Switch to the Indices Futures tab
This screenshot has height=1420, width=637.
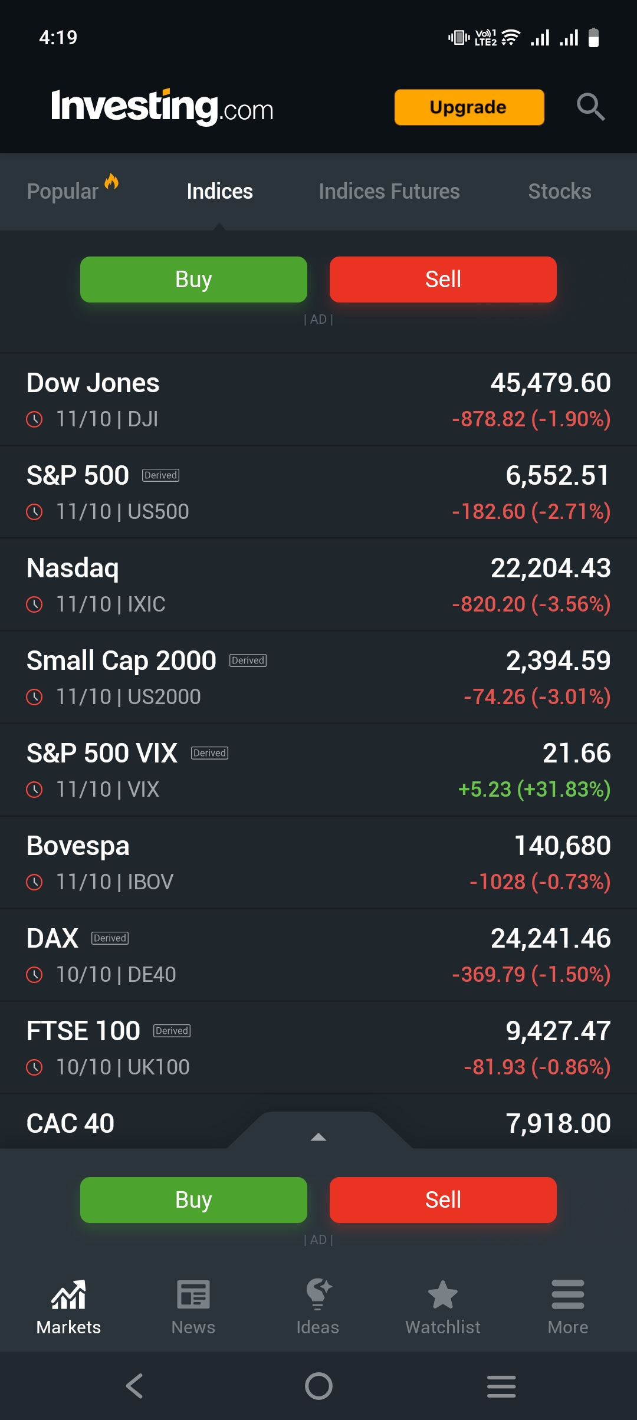(389, 191)
